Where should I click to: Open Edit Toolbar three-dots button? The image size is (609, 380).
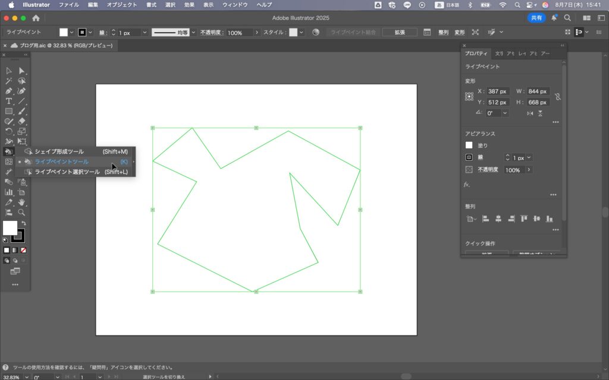[15, 284]
